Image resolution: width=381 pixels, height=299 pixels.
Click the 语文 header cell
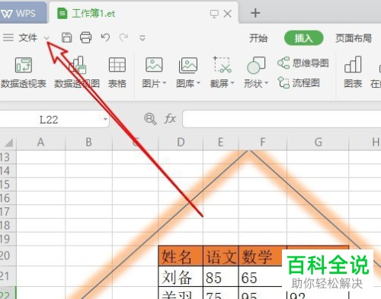221,256
